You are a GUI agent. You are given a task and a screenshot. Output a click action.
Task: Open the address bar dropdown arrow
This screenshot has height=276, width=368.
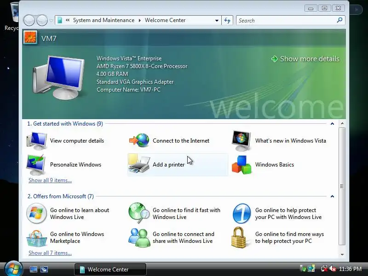(x=217, y=21)
